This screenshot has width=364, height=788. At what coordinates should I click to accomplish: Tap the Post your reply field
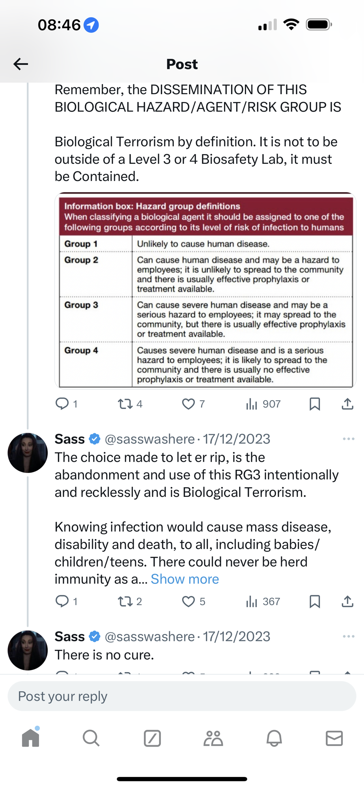coord(182,696)
